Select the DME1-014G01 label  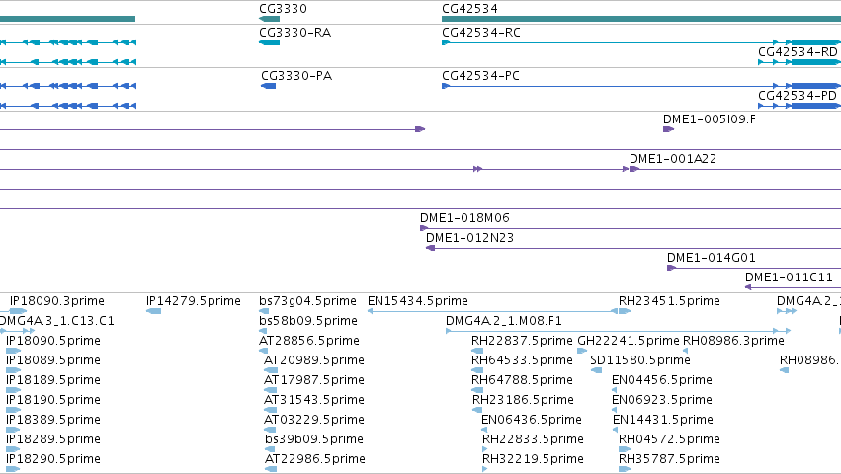point(712,258)
